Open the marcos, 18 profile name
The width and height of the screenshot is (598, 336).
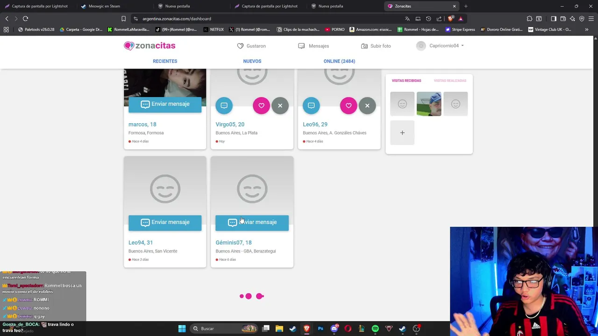[142, 124]
